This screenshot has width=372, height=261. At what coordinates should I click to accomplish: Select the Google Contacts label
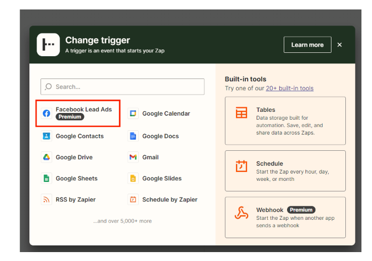click(x=80, y=136)
